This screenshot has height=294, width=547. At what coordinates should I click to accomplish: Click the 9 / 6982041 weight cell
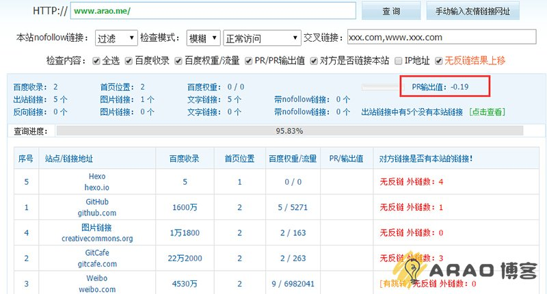(293, 284)
